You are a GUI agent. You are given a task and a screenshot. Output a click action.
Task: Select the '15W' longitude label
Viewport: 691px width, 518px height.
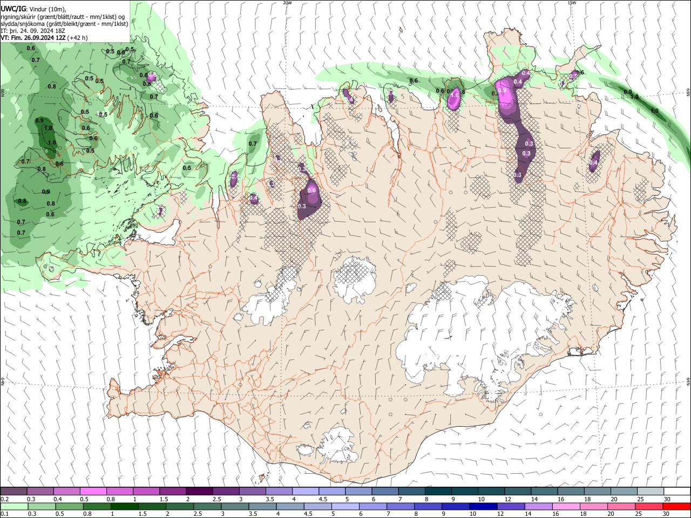point(572,3)
